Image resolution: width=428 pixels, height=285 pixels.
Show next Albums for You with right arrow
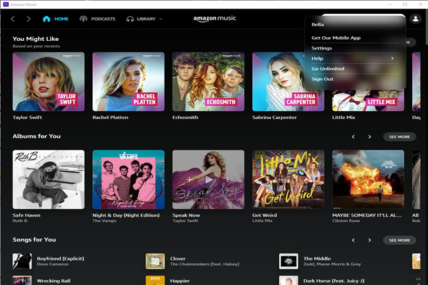369,137
